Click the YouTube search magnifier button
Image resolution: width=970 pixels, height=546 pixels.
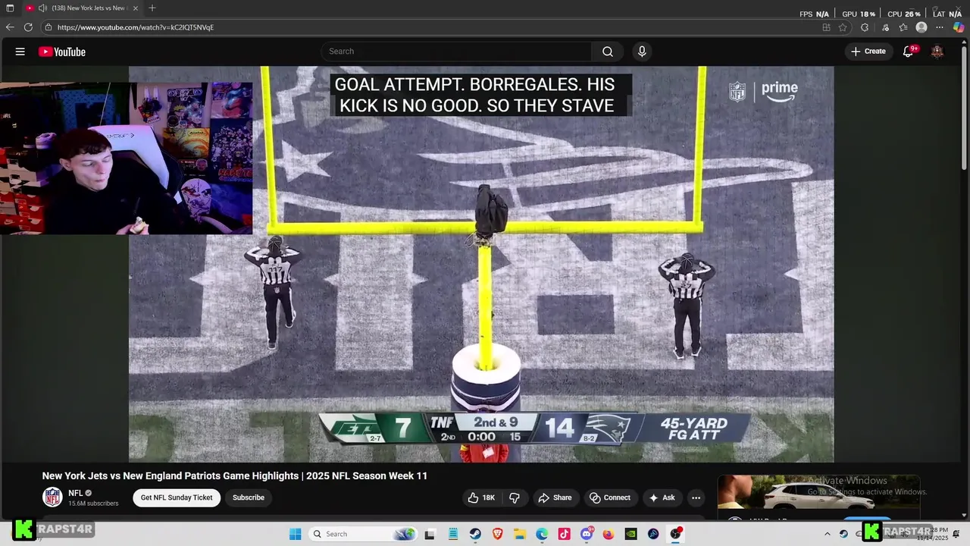click(x=608, y=52)
